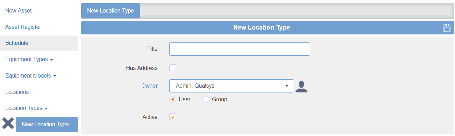Uncheck the Active checkbox
Viewport: 455px width, 136px height.
[x=173, y=117]
